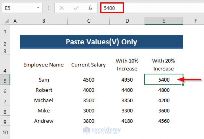Select column B header
The width and height of the screenshot is (204, 139).
pyautogui.click(x=44, y=21)
